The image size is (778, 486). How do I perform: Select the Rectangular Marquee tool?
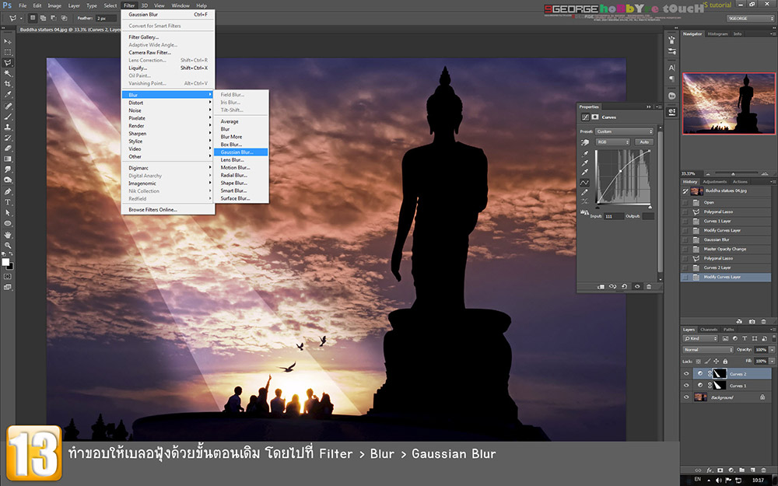(8, 52)
